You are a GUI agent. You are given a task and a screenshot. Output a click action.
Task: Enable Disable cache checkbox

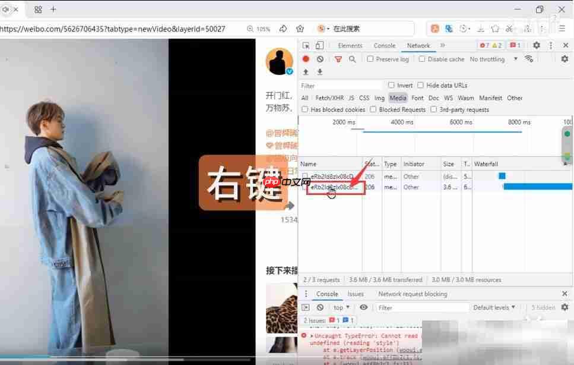tap(422, 59)
